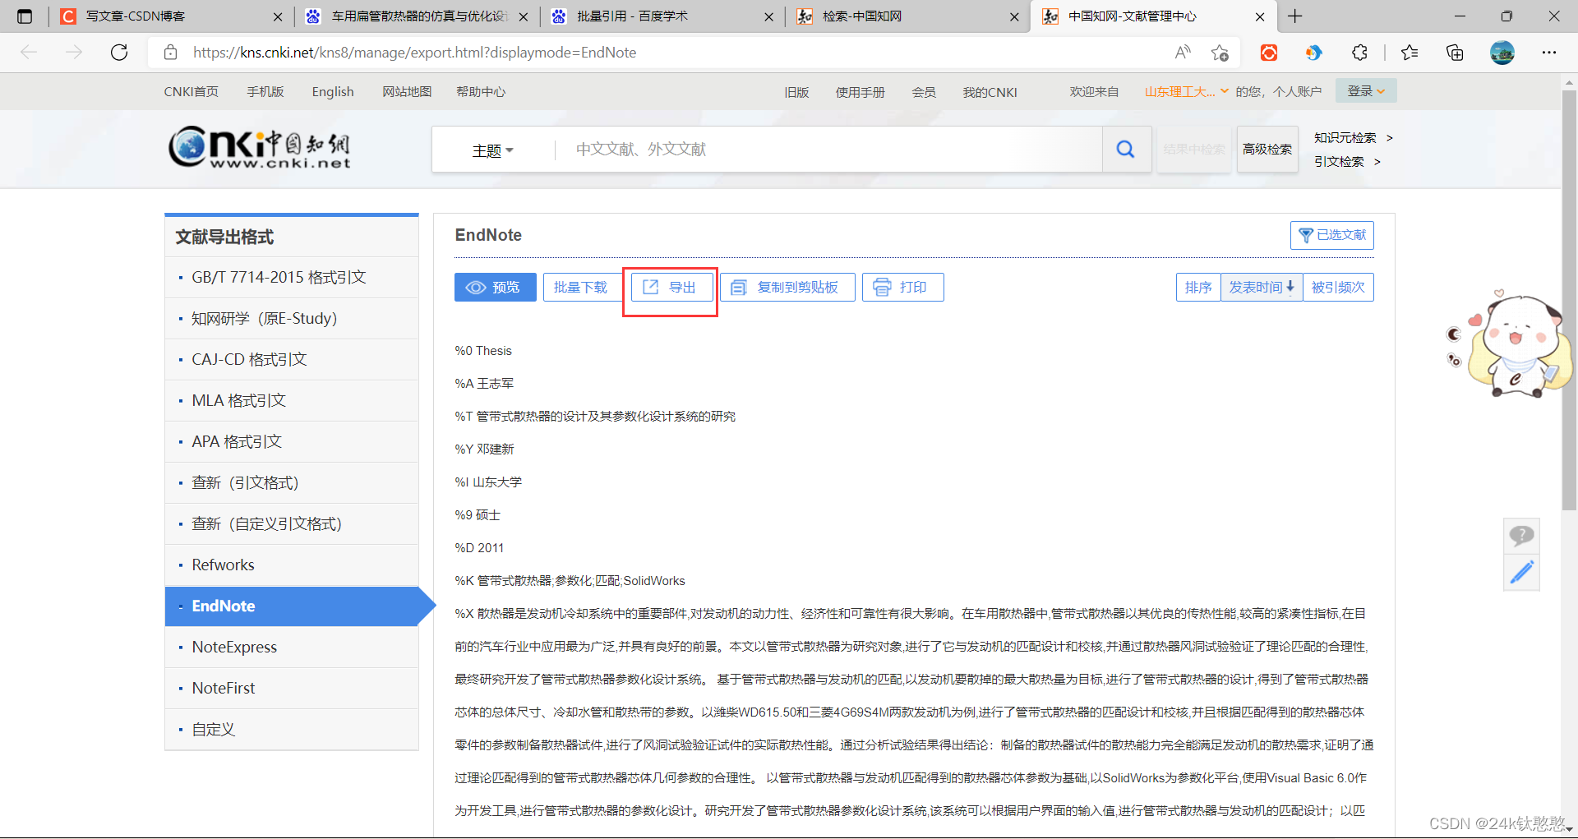
Task: Click the magnifier search button
Action: pos(1125,149)
